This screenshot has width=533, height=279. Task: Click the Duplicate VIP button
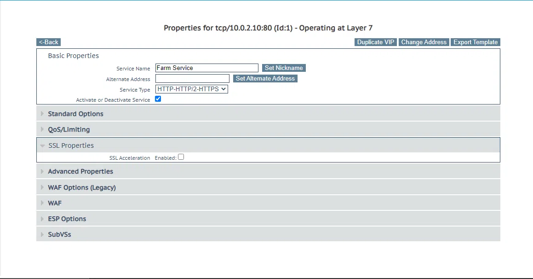coord(376,42)
